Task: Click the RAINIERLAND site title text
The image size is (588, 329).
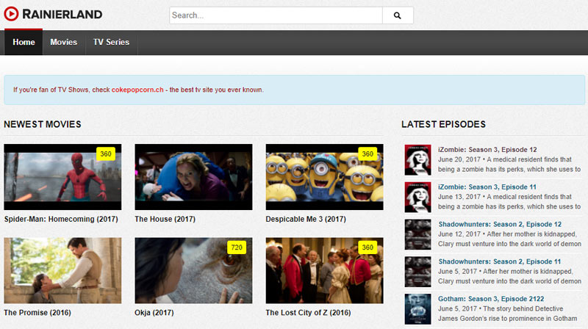Action: [x=62, y=14]
